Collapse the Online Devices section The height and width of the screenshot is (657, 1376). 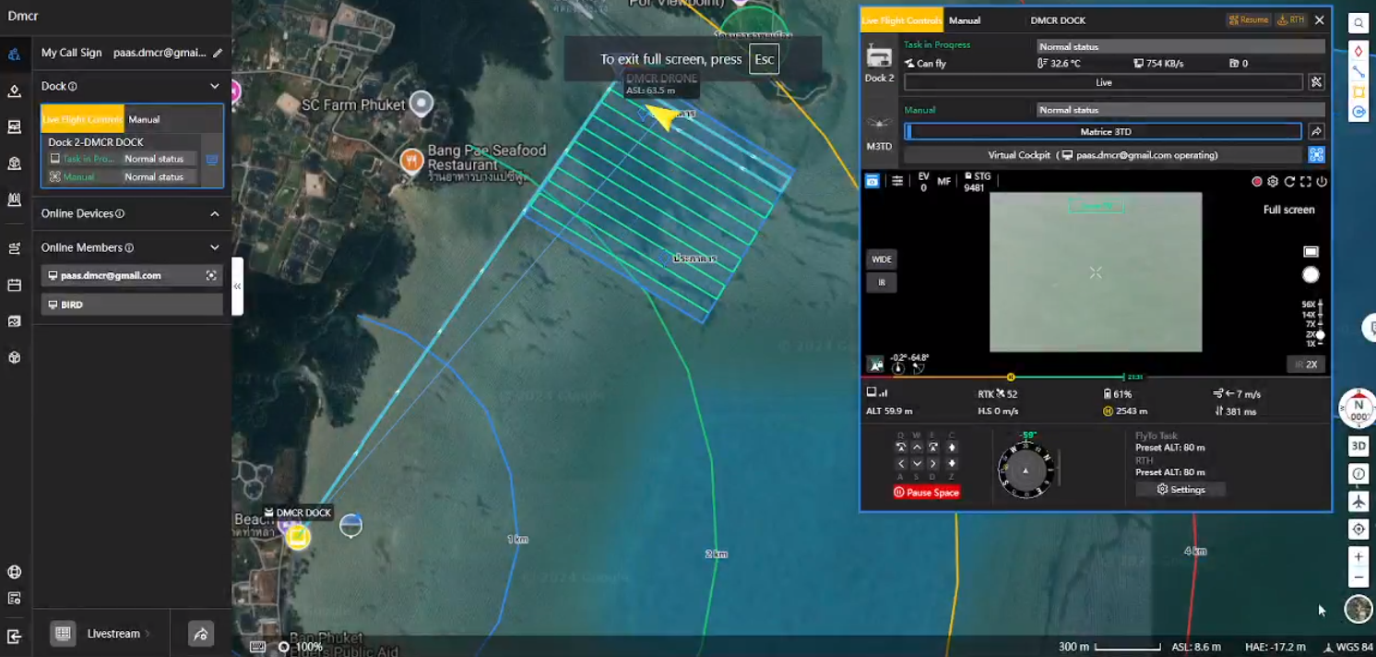(215, 213)
